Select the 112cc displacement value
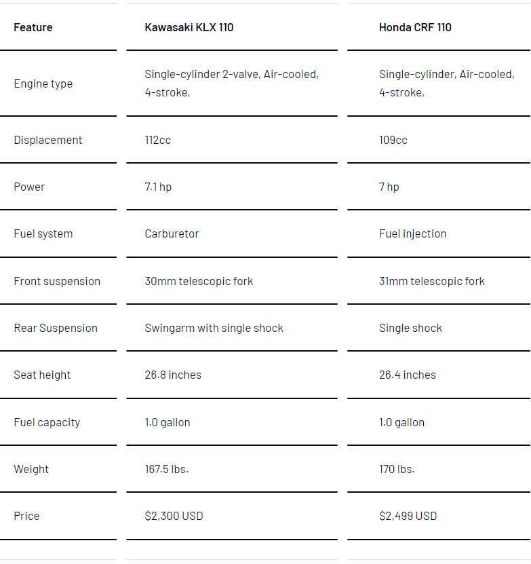This screenshot has height=564, width=531. pos(158,140)
